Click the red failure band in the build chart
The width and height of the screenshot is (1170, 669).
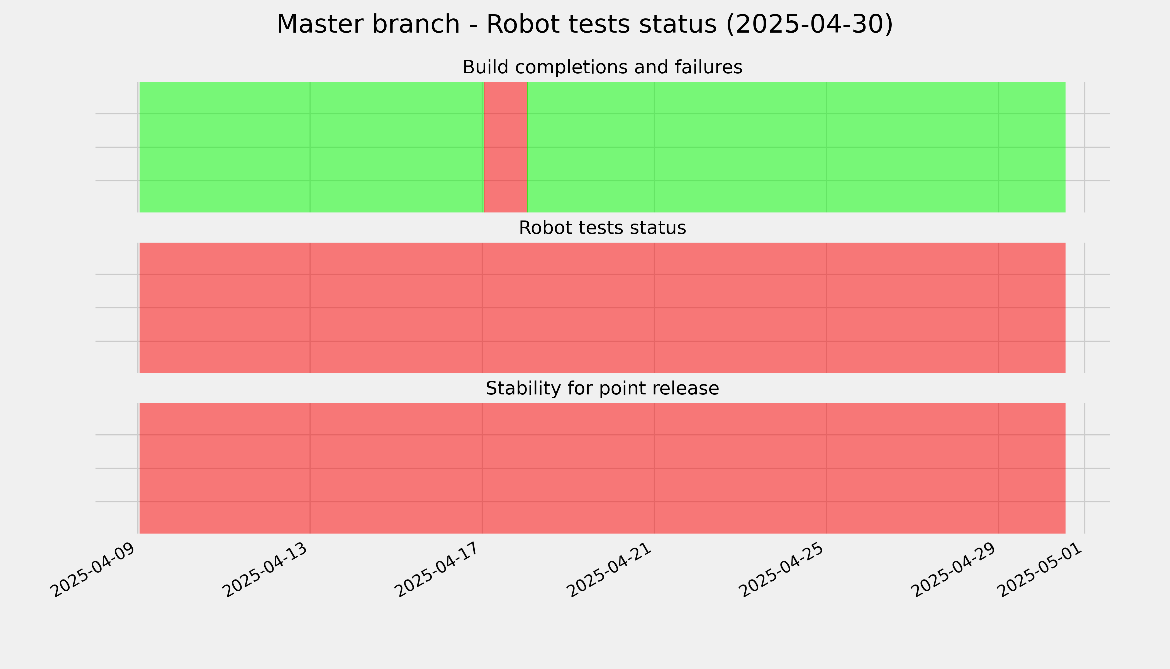506,147
